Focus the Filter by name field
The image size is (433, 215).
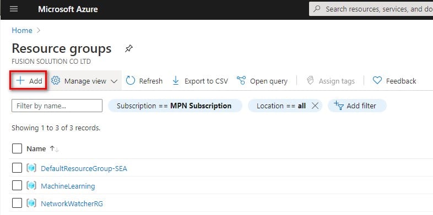click(x=57, y=106)
